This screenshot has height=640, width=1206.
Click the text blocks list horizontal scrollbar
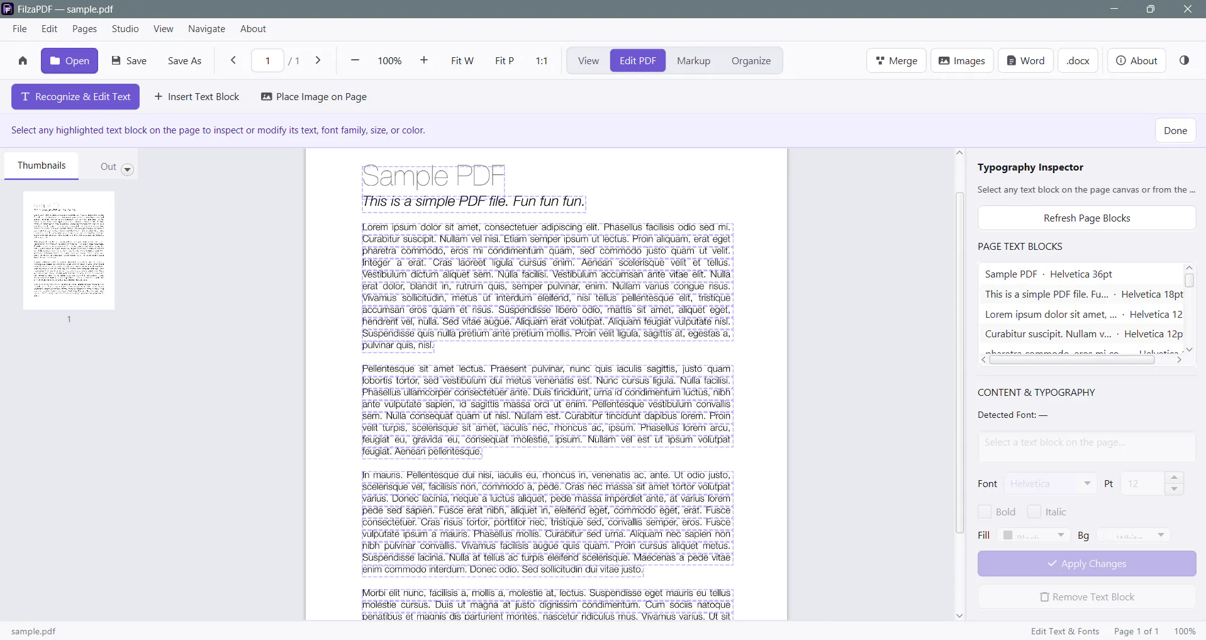pyautogui.click(x=1072, y=360)
